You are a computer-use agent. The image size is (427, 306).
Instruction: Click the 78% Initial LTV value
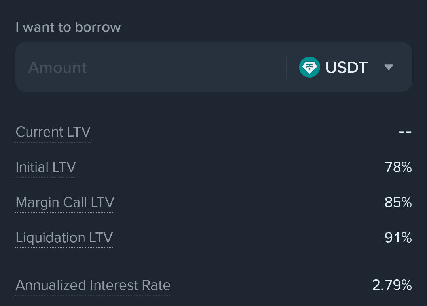click(x=398, y=167)
